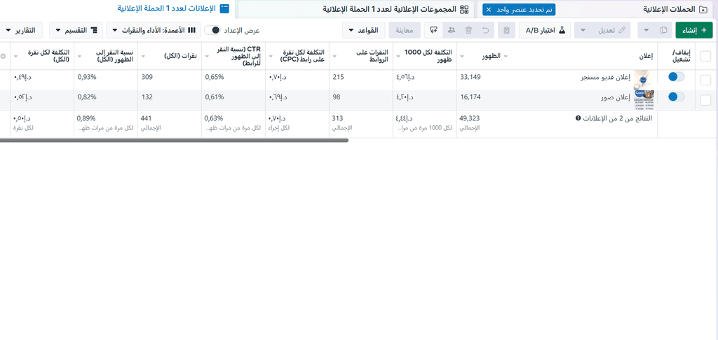Click the campaigns folder icon in tab

point(704,9)
